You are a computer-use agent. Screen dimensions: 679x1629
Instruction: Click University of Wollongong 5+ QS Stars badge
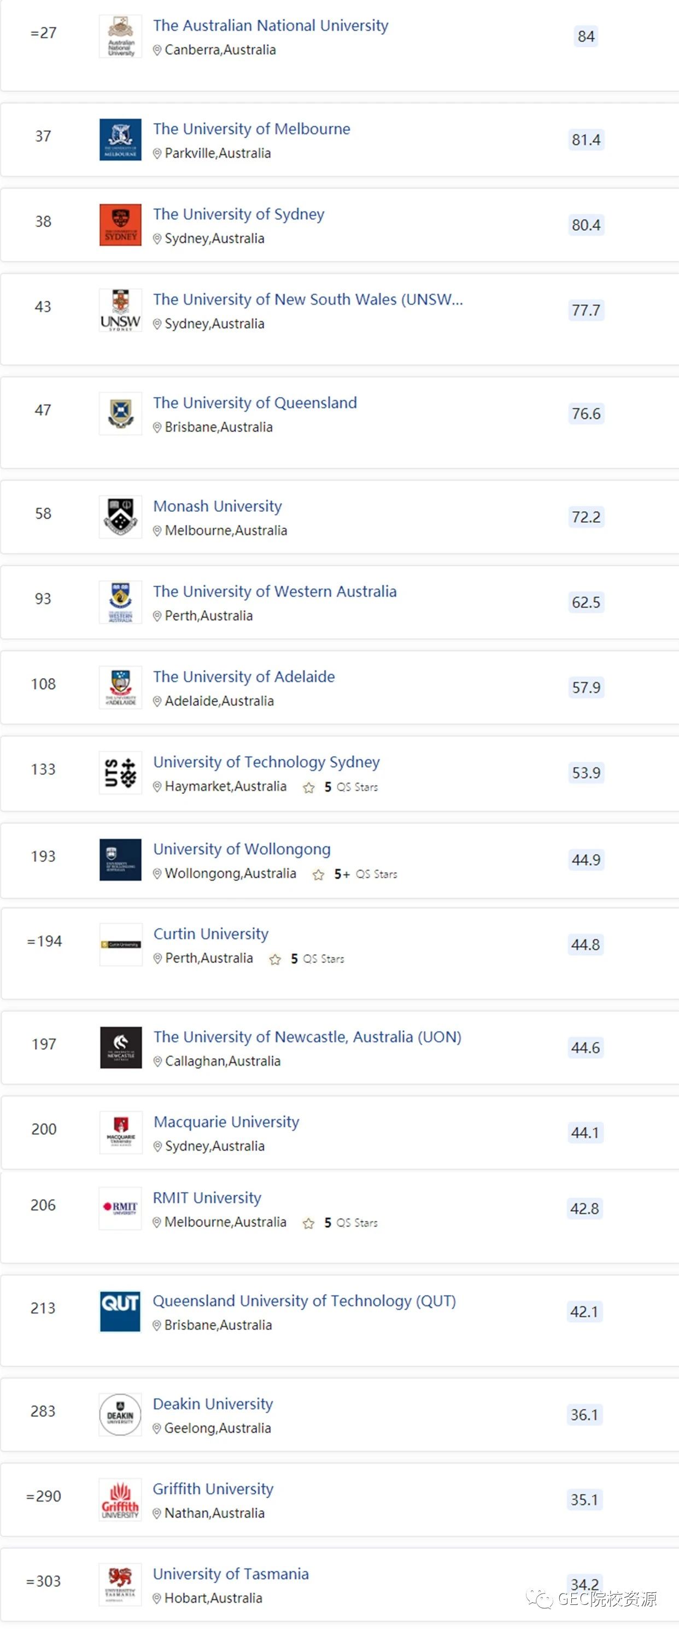[x=355, y=874]
